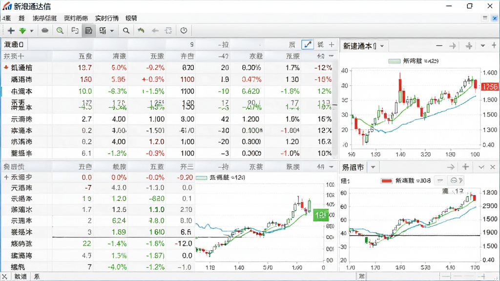This screenshot has height=281, width=500.
Task: Click the grid layout toolbar icon
Action: pyautogui.click(x=103, y=31)
